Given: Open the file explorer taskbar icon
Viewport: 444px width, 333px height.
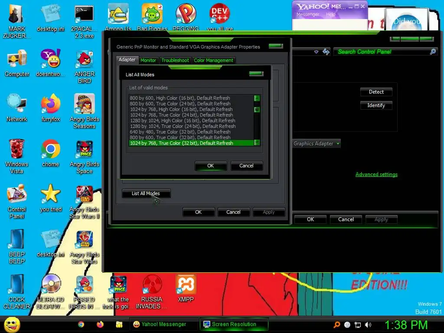Looking at the screenshot, I should coord(119,324).
